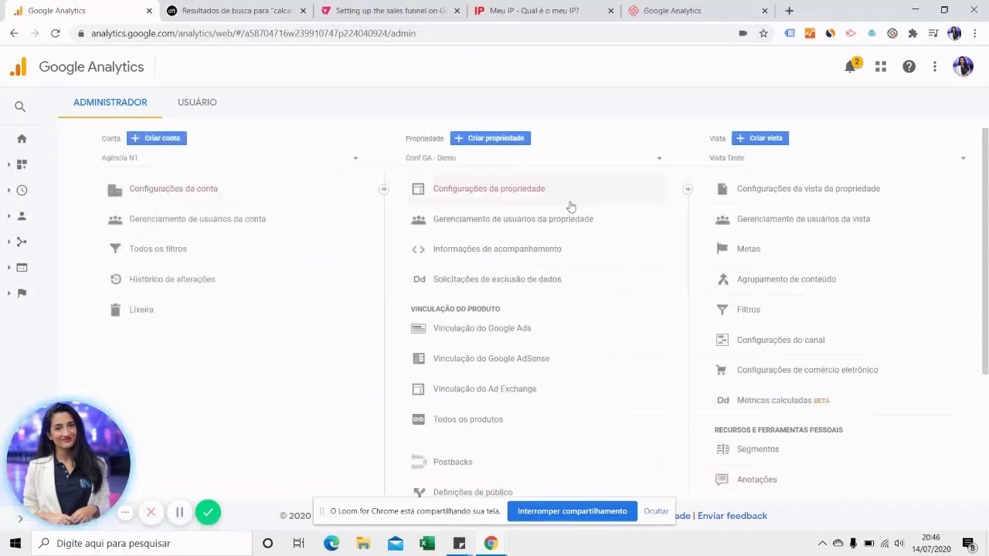Open Configurações de comércio eletrônico
Viewport: 989px width, 556px height.
click(807, 370)
